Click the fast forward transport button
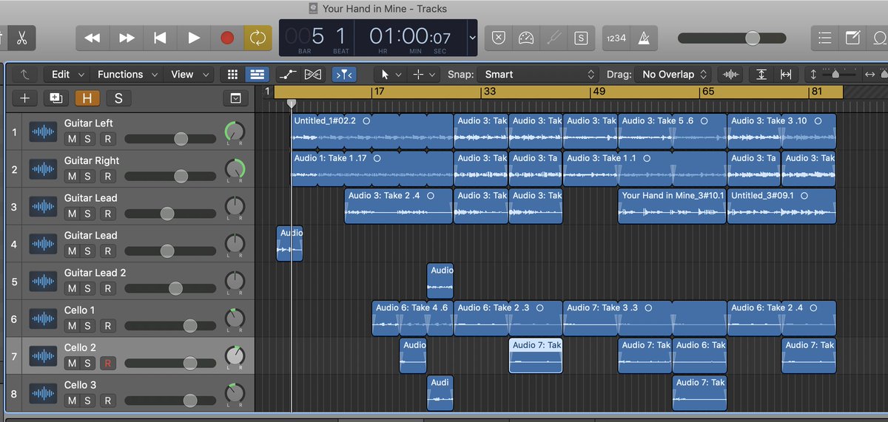The width and height of the screenshot is (888, 422). (x=127, y=38)
